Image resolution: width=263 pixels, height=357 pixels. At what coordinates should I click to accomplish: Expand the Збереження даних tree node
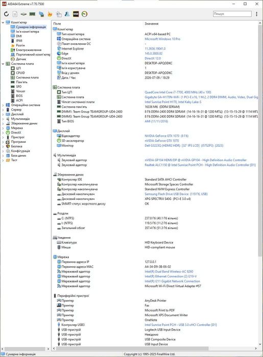point(3,123)
